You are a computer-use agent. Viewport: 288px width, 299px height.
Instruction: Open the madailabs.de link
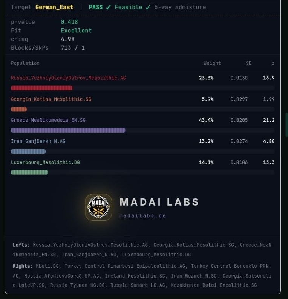(142, 216)
